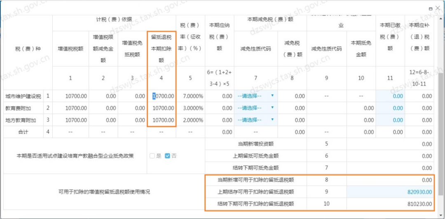Click the 3.0000% tax rate cell

point(190,108)
